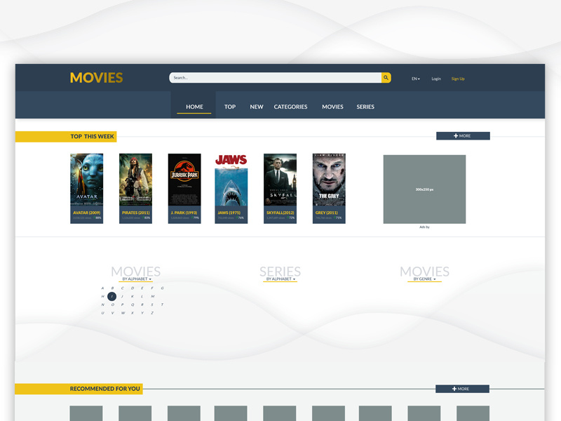The height and width of the screenshot is (421, 561).
Task: Select letter D in movies alphabet
Action: coord(133,288)
